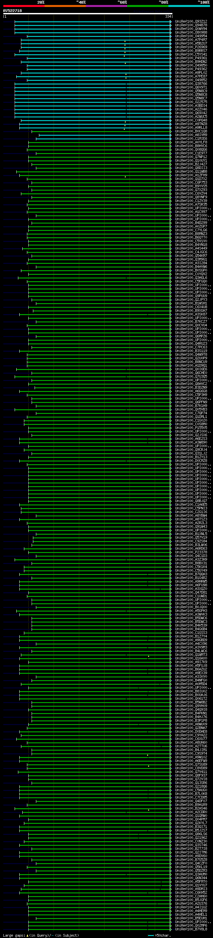This screenshot has height=938, width=213.
Task: Select the UniRef100_C0PQ48 row label
Action: coord(191,120)
